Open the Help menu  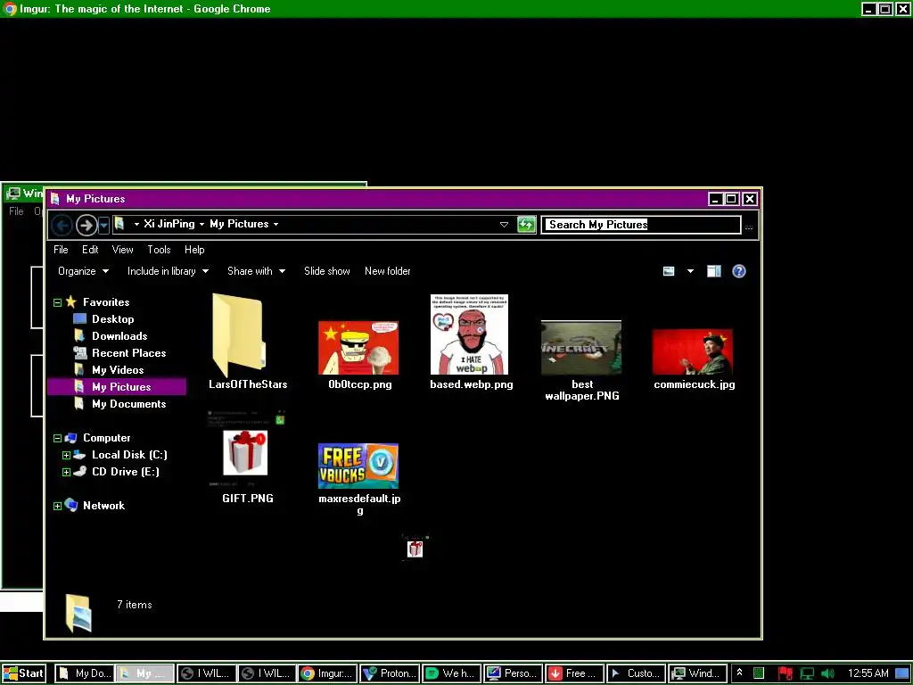click(x=194, y=250)
